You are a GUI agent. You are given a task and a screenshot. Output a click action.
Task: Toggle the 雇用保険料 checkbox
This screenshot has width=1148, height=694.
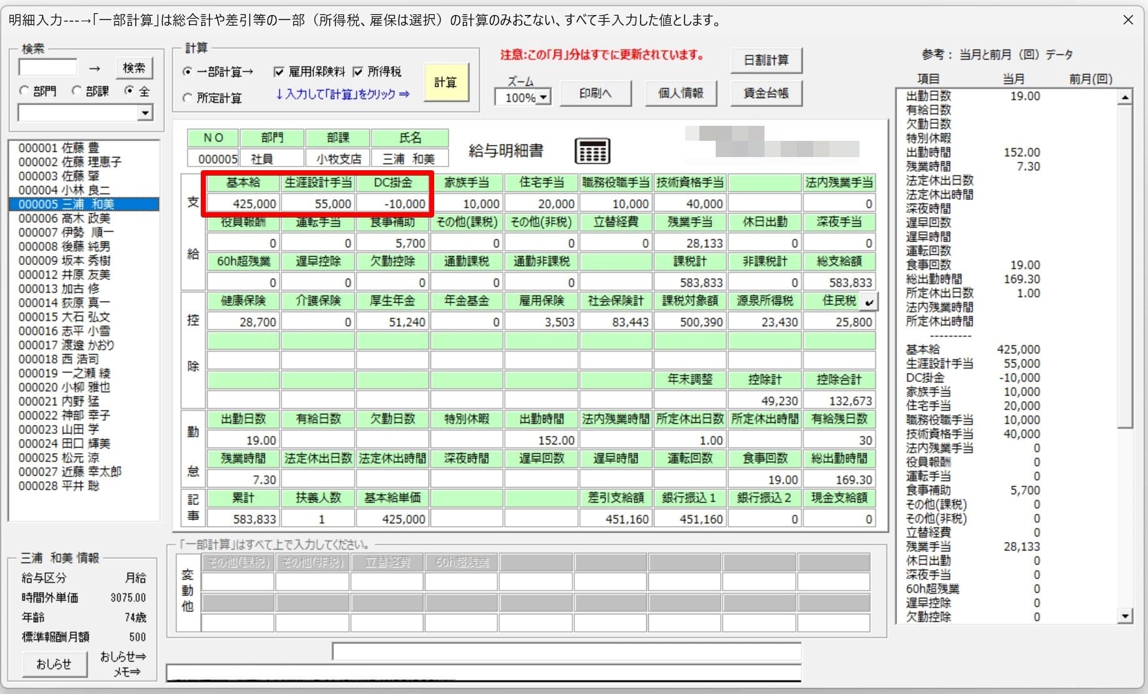coord(279,72)
